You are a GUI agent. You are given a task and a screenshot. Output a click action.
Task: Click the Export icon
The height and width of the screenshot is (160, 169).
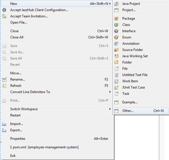pos(4,130)
